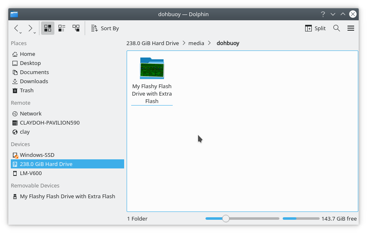The image size is (367, 233).
Task: Click the Search magnifier icon in toolbar
Action: coord(337,28)
